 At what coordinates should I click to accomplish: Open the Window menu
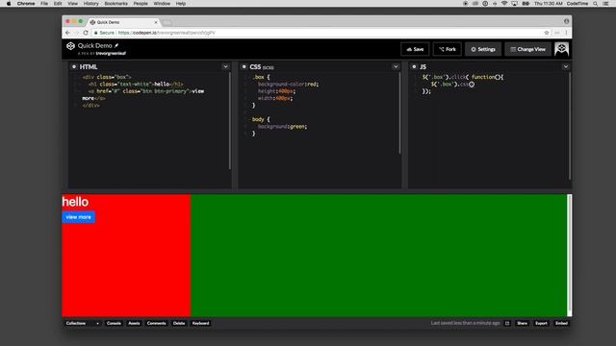tap(162, 4)
